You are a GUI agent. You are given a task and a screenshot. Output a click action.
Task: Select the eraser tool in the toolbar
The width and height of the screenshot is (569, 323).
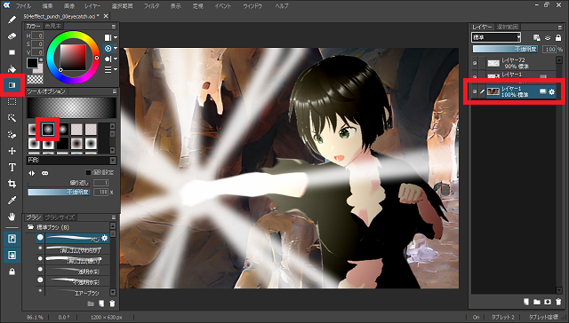(x=12, y=35)
